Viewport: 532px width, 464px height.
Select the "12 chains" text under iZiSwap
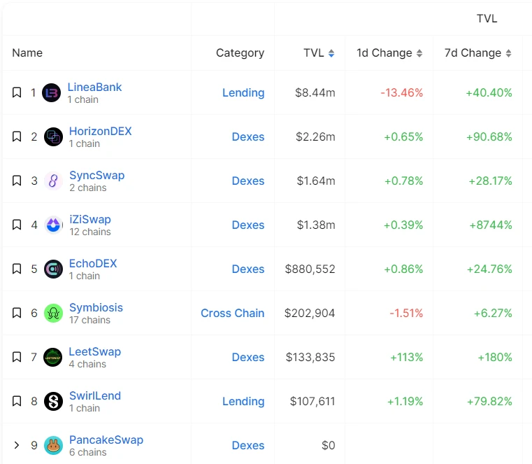90,232
